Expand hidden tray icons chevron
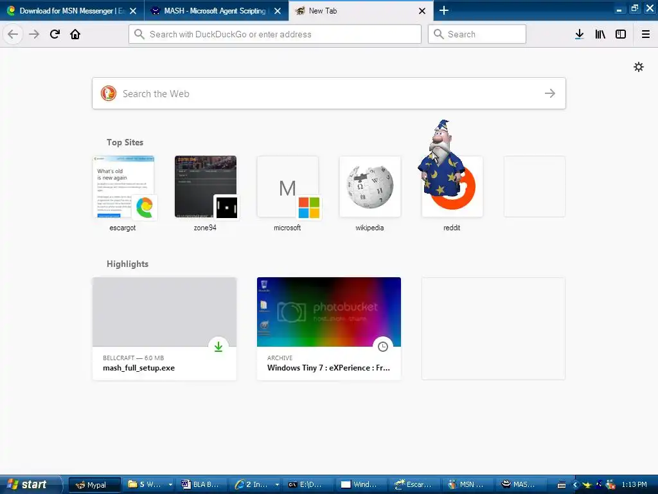The width and height of the screenshot is (658, 494). point(575,485)
